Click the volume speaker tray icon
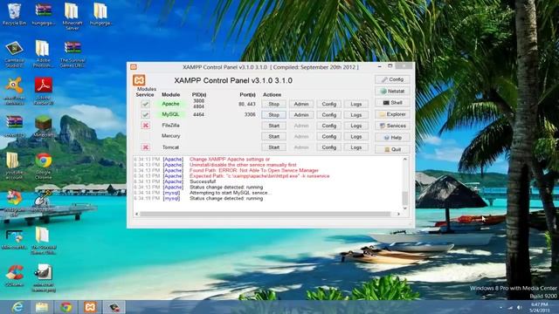This screenshot has width=559, height=314. click(x=520, y=307)
